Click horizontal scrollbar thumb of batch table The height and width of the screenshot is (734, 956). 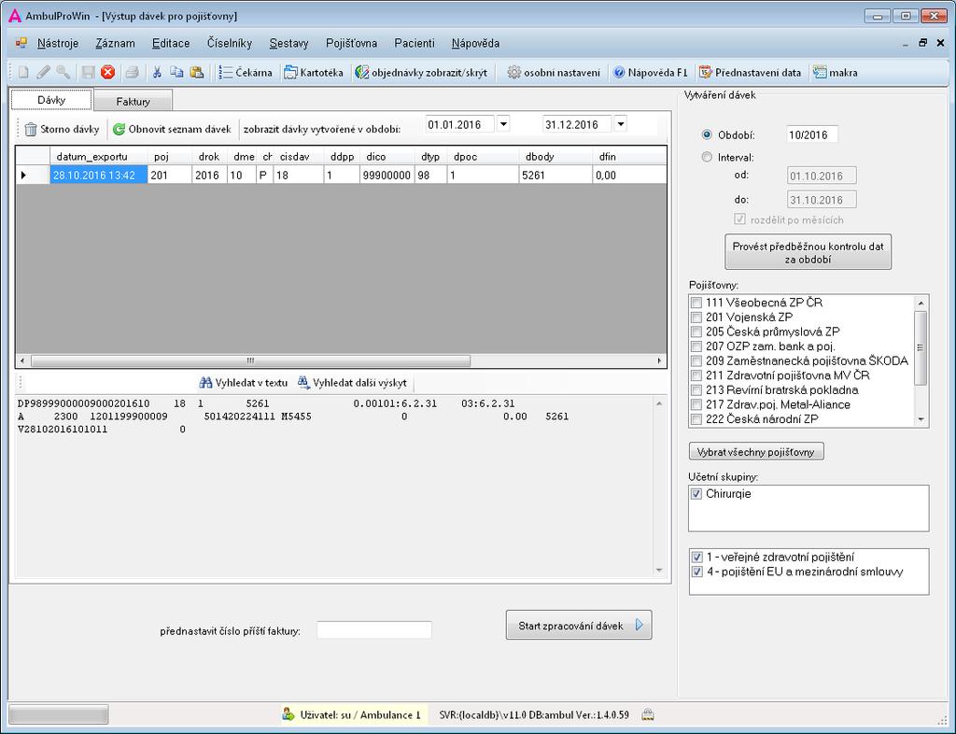coord(250,360)
